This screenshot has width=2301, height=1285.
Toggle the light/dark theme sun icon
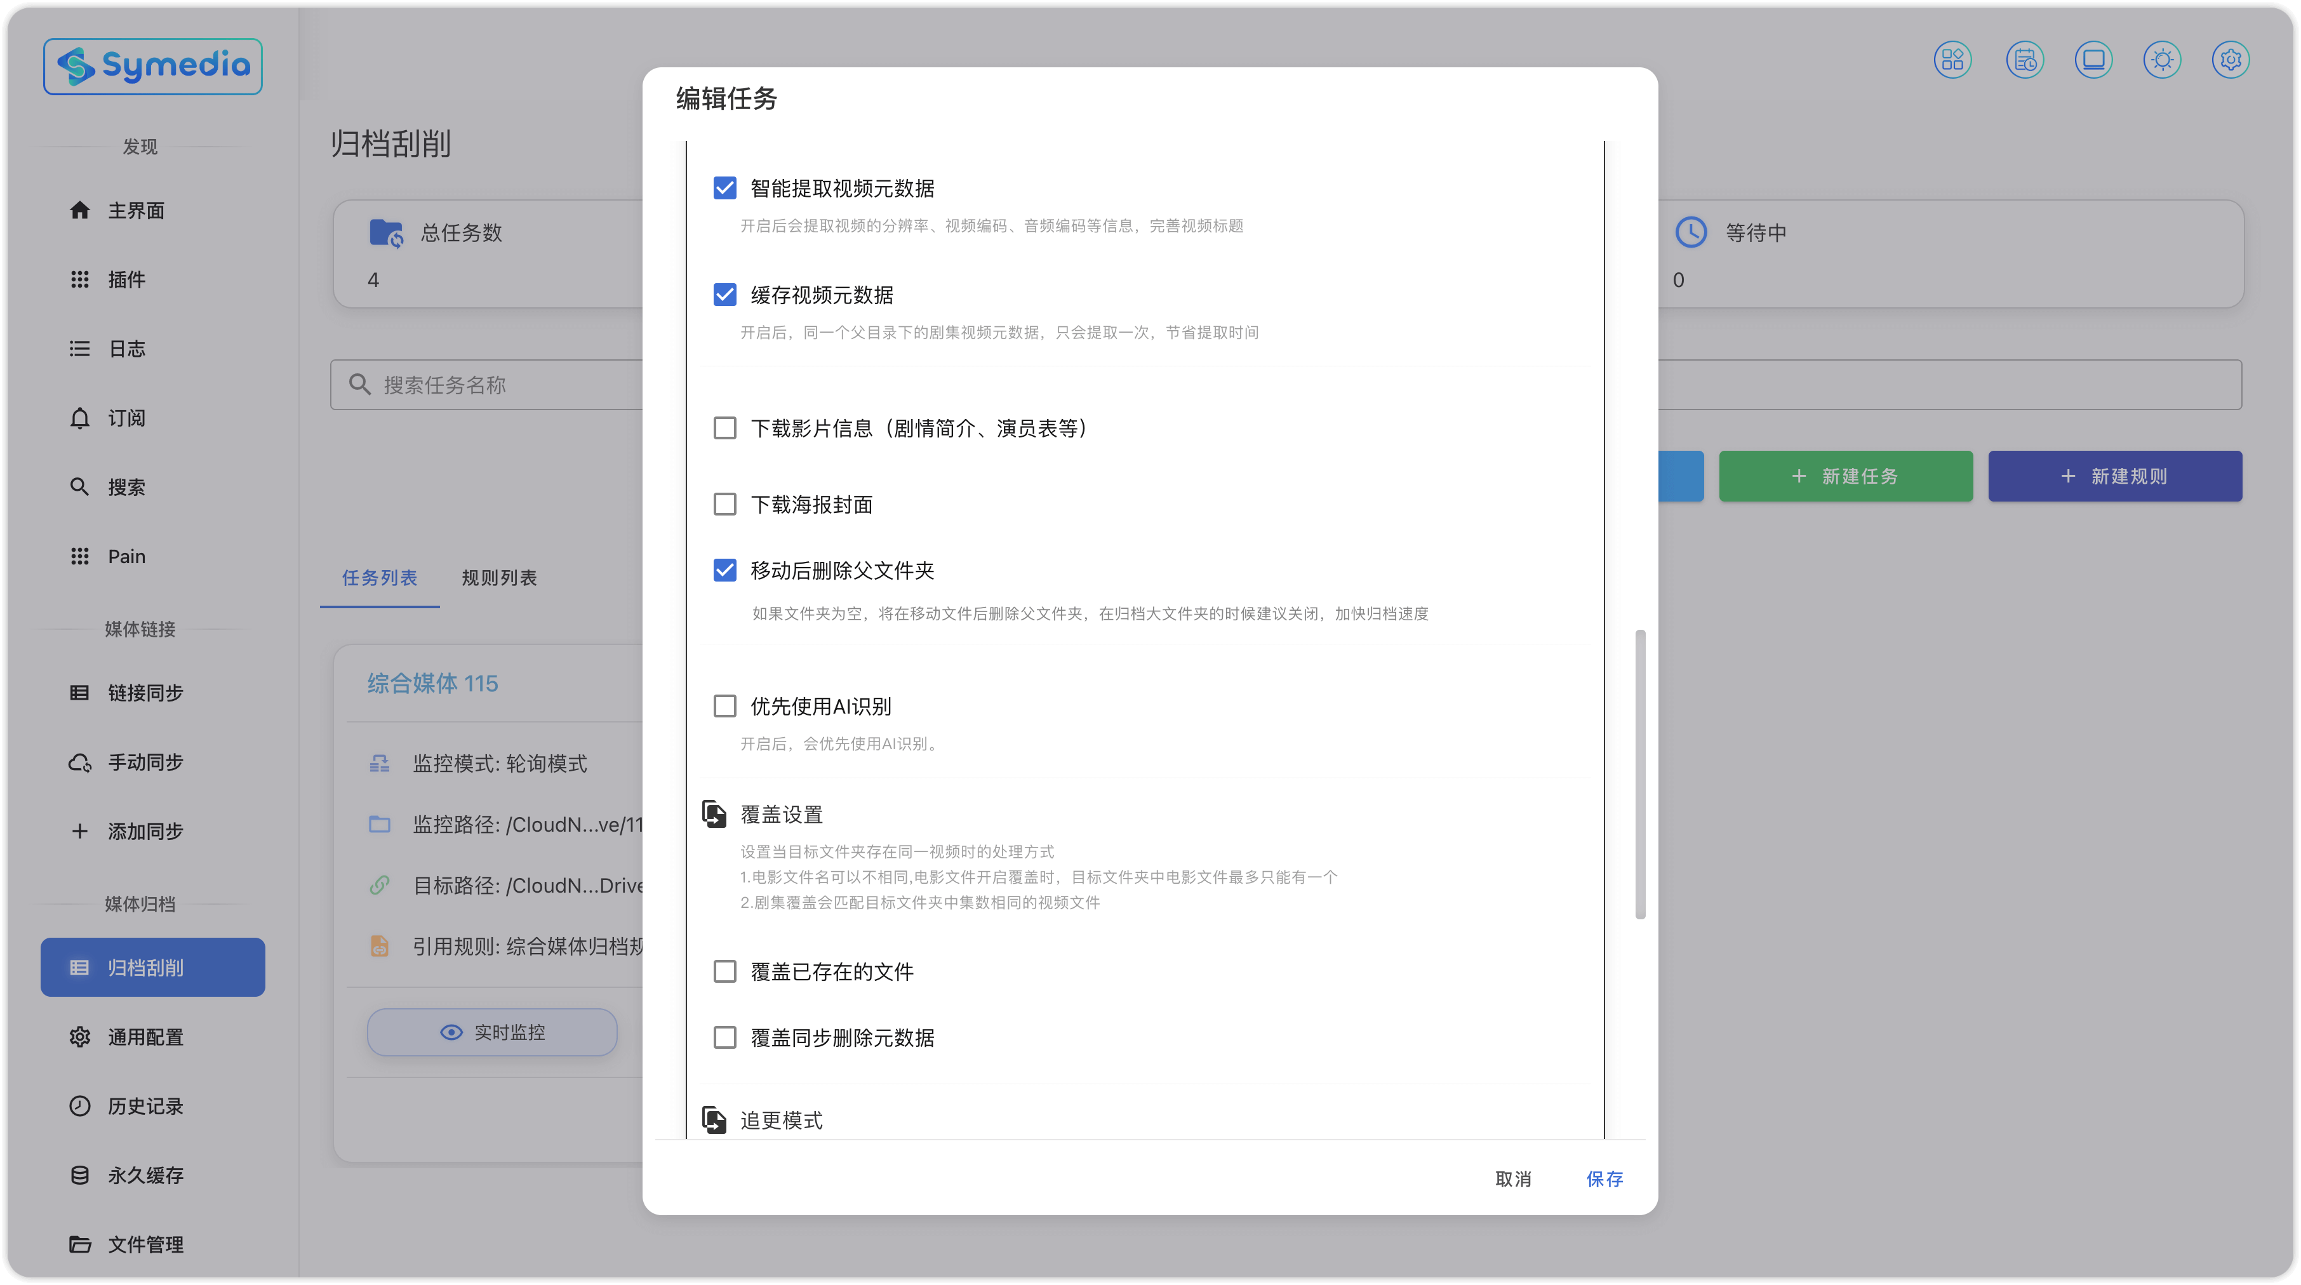pos(2162,60)
